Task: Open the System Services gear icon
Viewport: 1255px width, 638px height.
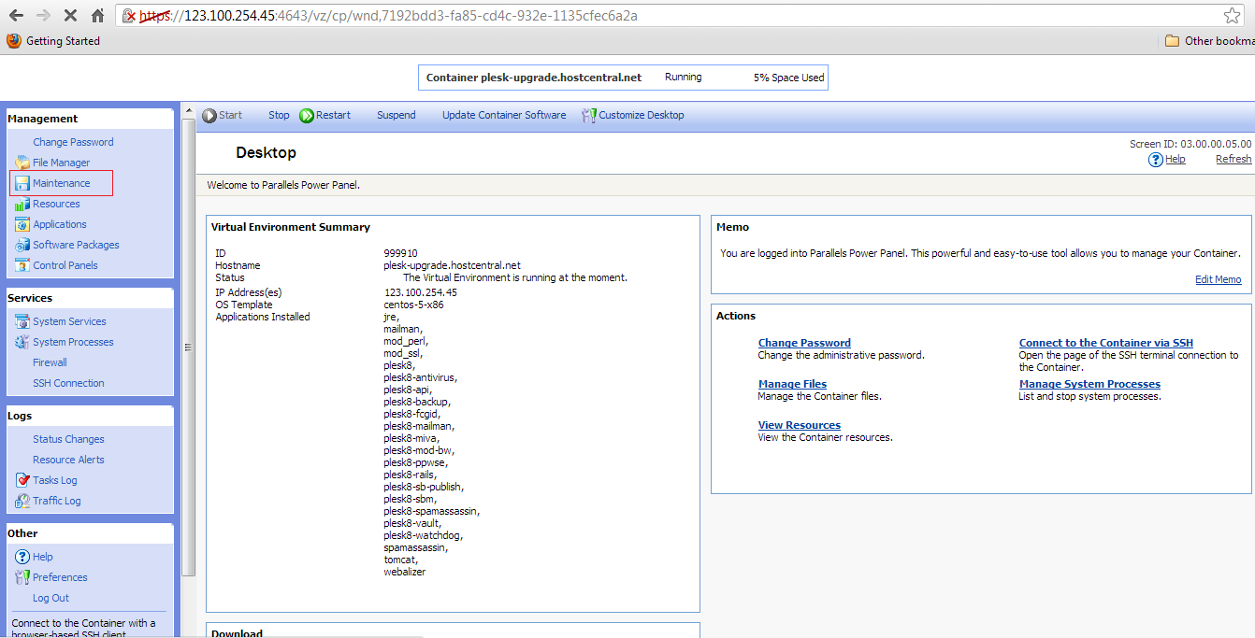Action: pyautogui.click(x=22, y=321)
